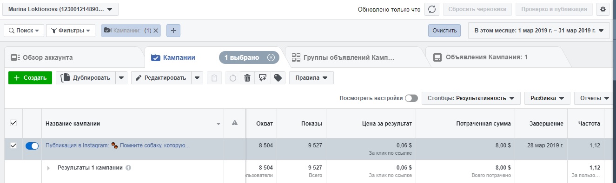
Task: Switch to the 'Кампании' tab
Action: click(x=179, y=58)
